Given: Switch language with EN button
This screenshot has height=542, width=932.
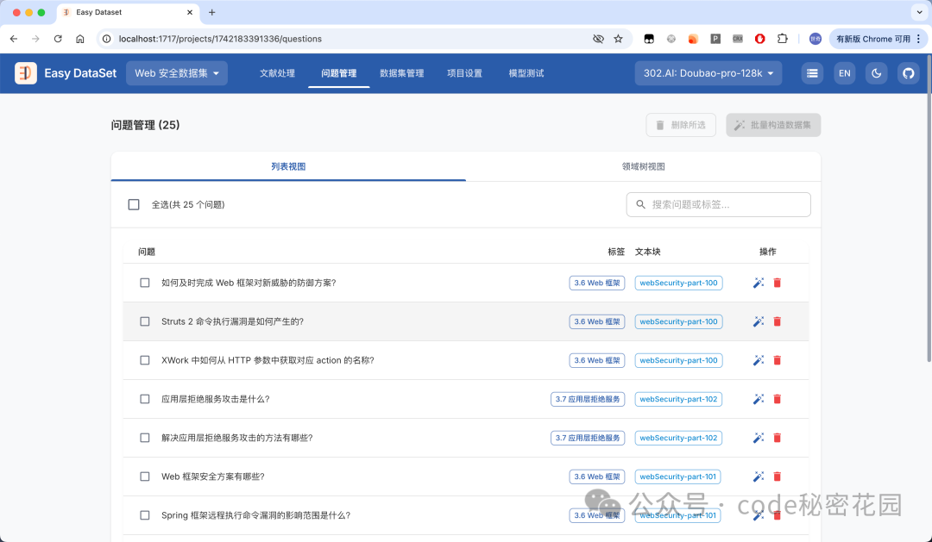Looking at the screenshot, I should click(844, 73).
